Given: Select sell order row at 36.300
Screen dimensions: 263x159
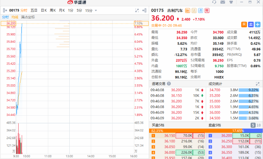Looking at the screenshot, I should pyautogui.click(x=234, y=147).
